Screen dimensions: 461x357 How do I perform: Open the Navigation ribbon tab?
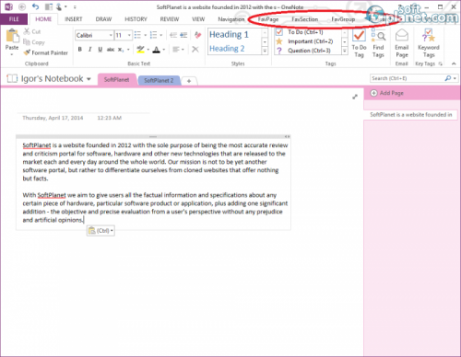[x=231, y=19]
